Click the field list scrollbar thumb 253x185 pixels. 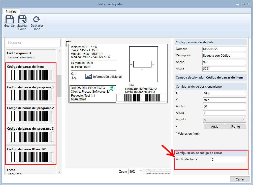tap(59, 86)
